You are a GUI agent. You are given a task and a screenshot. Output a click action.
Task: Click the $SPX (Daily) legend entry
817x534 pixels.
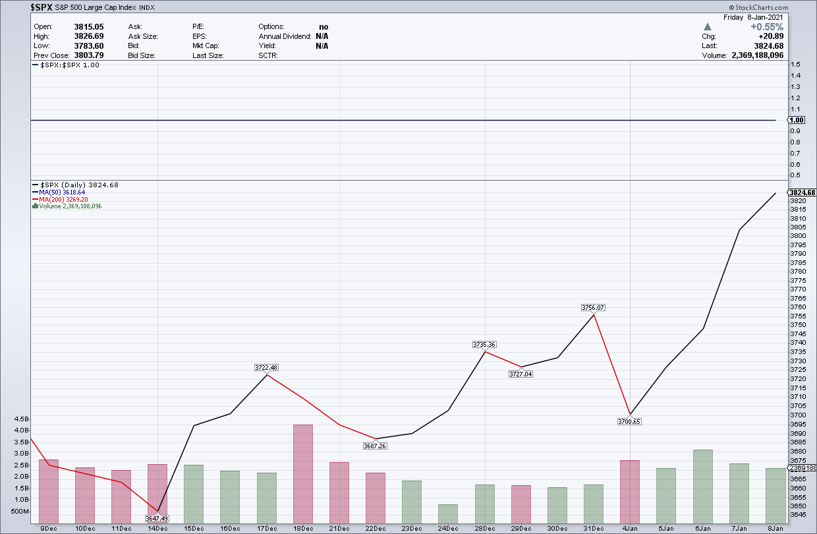pos(76,185)
